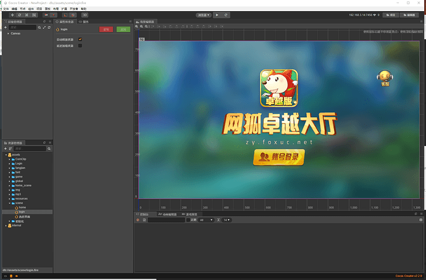426x280 pixels.
Task: Click the create asset plus icon
Action: (6, 149)
